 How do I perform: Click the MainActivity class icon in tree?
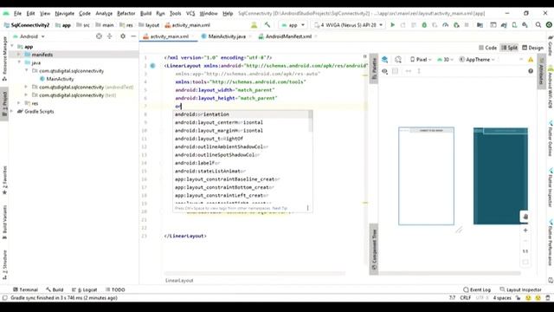click(x=42, y=79)
